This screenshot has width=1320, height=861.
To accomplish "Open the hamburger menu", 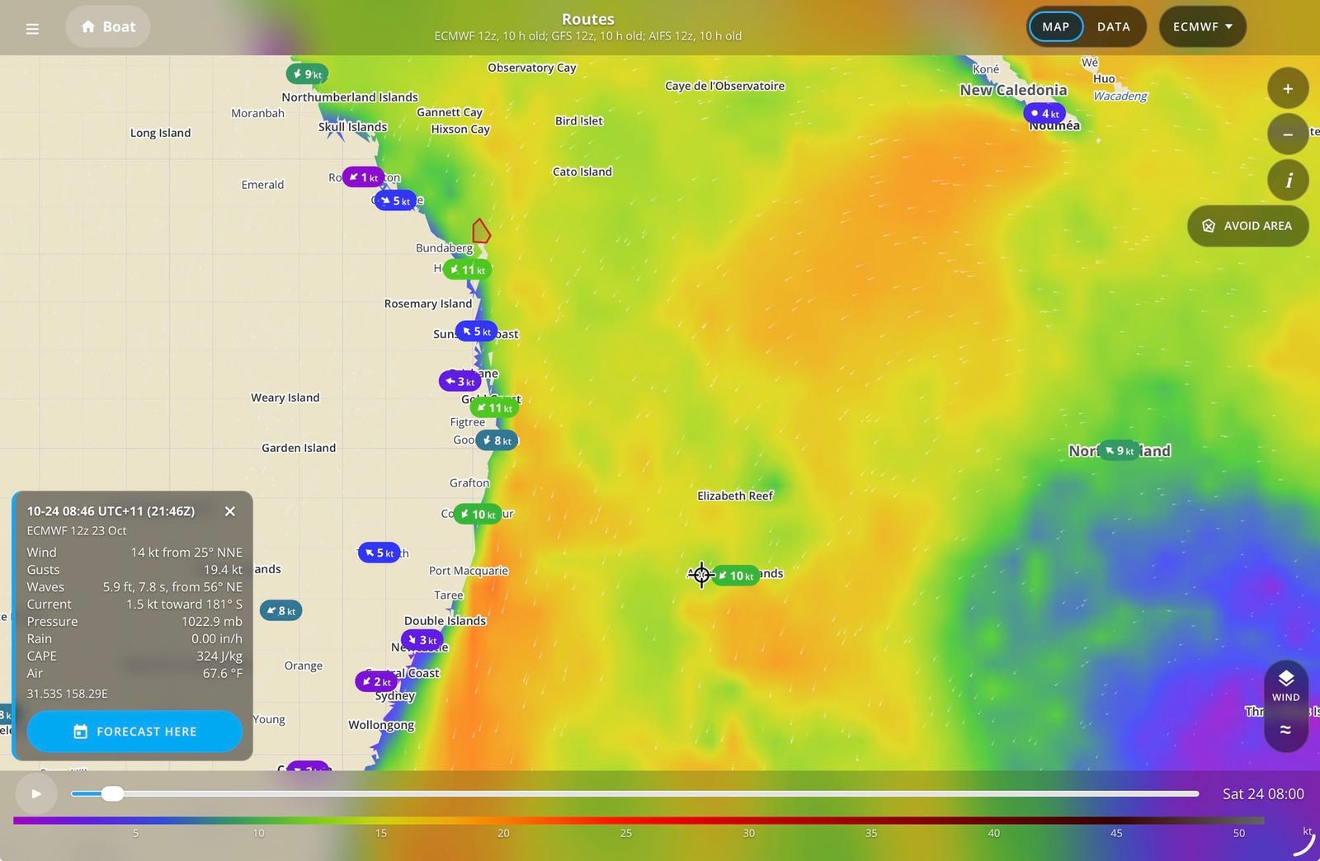I will click(x=32, y=28).
